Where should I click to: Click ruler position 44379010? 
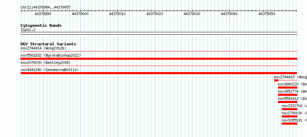[x=118, y=14]
